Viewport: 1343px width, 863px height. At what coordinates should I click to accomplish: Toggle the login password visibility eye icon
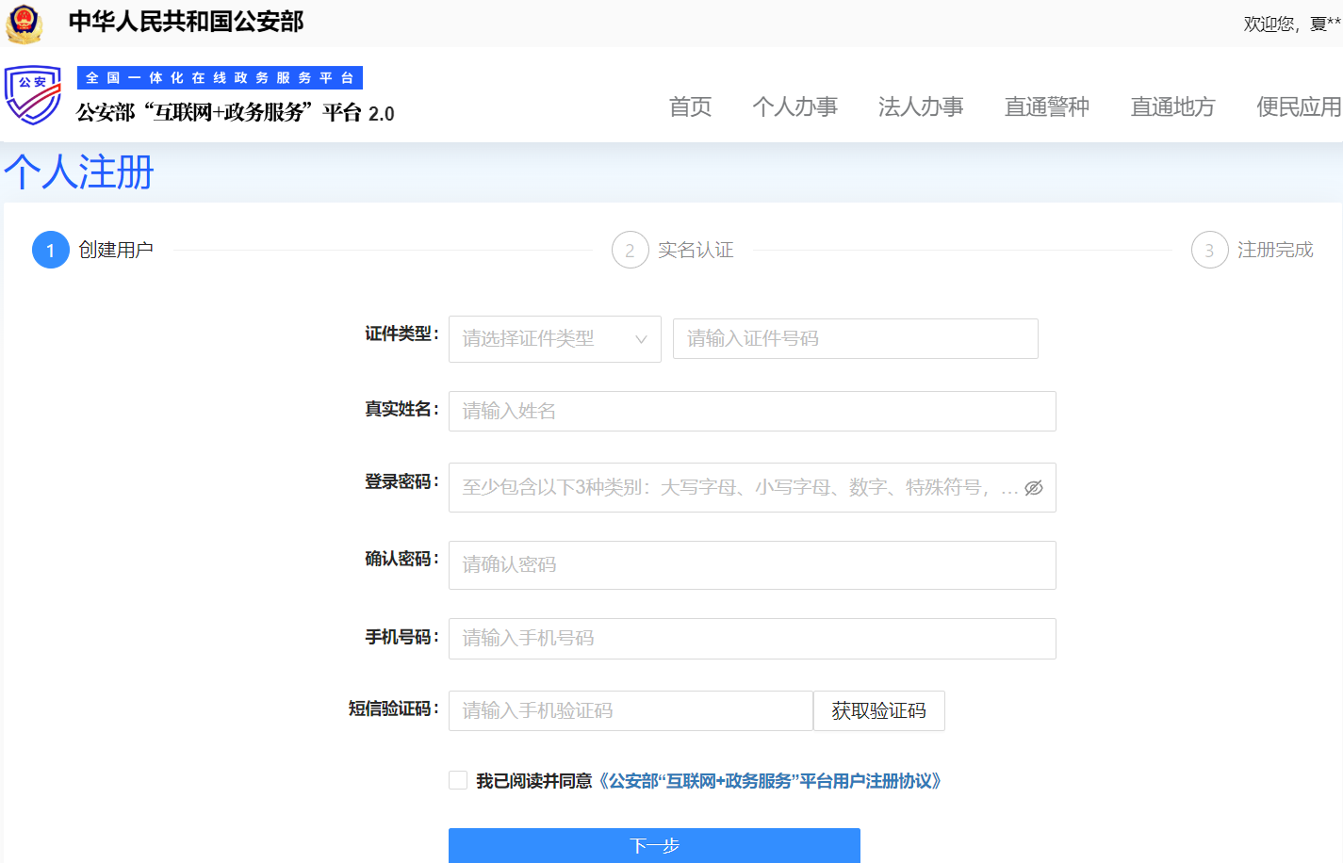click(1034, 488)
